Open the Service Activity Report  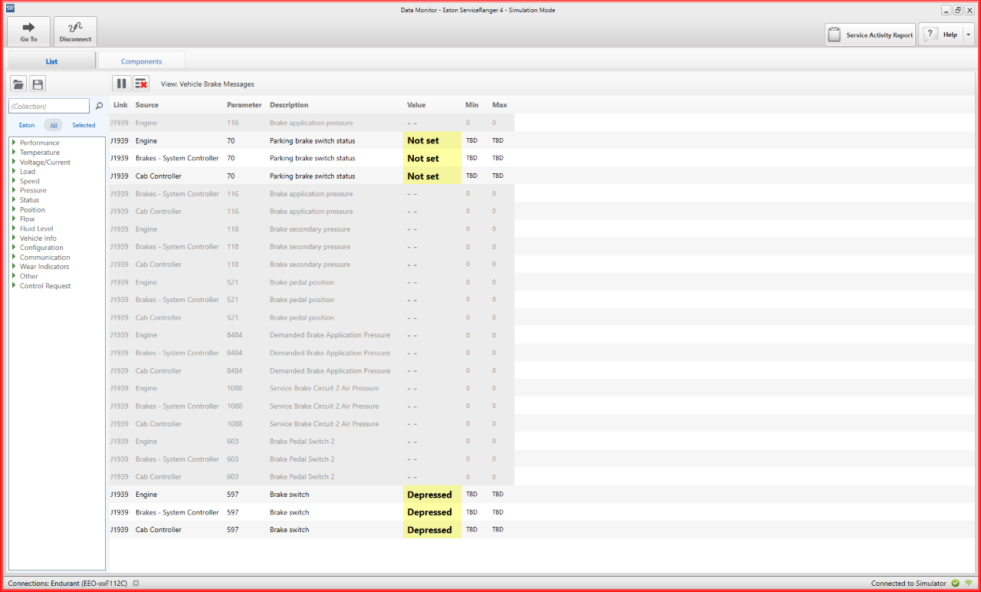[870, 34]
